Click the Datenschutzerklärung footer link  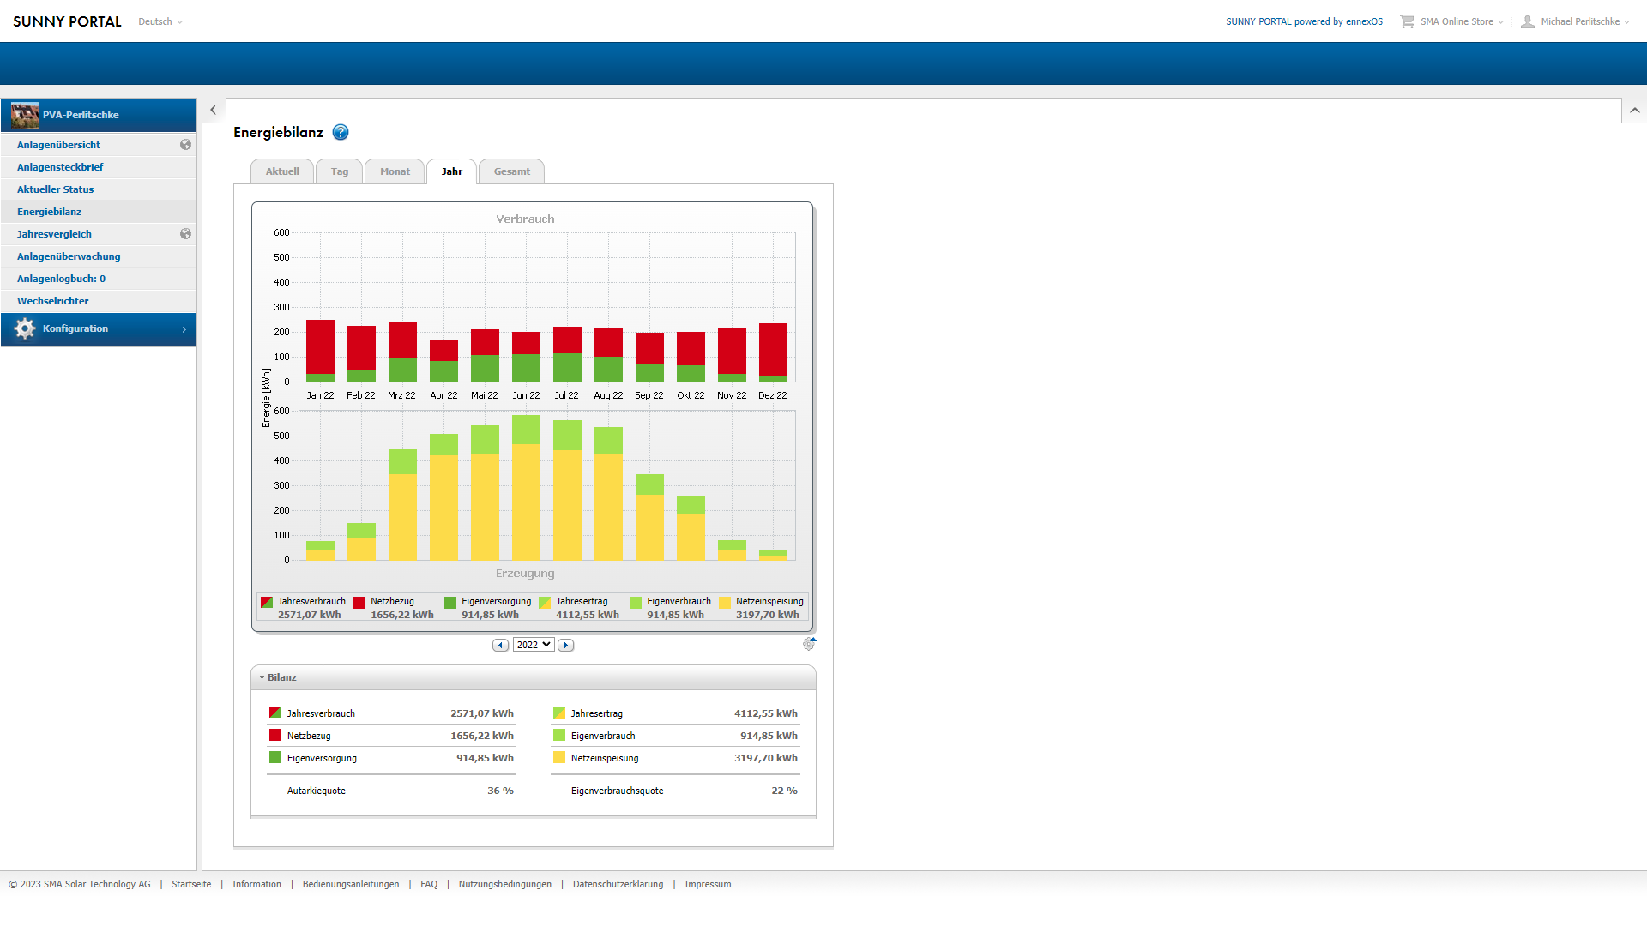(618, 884)
